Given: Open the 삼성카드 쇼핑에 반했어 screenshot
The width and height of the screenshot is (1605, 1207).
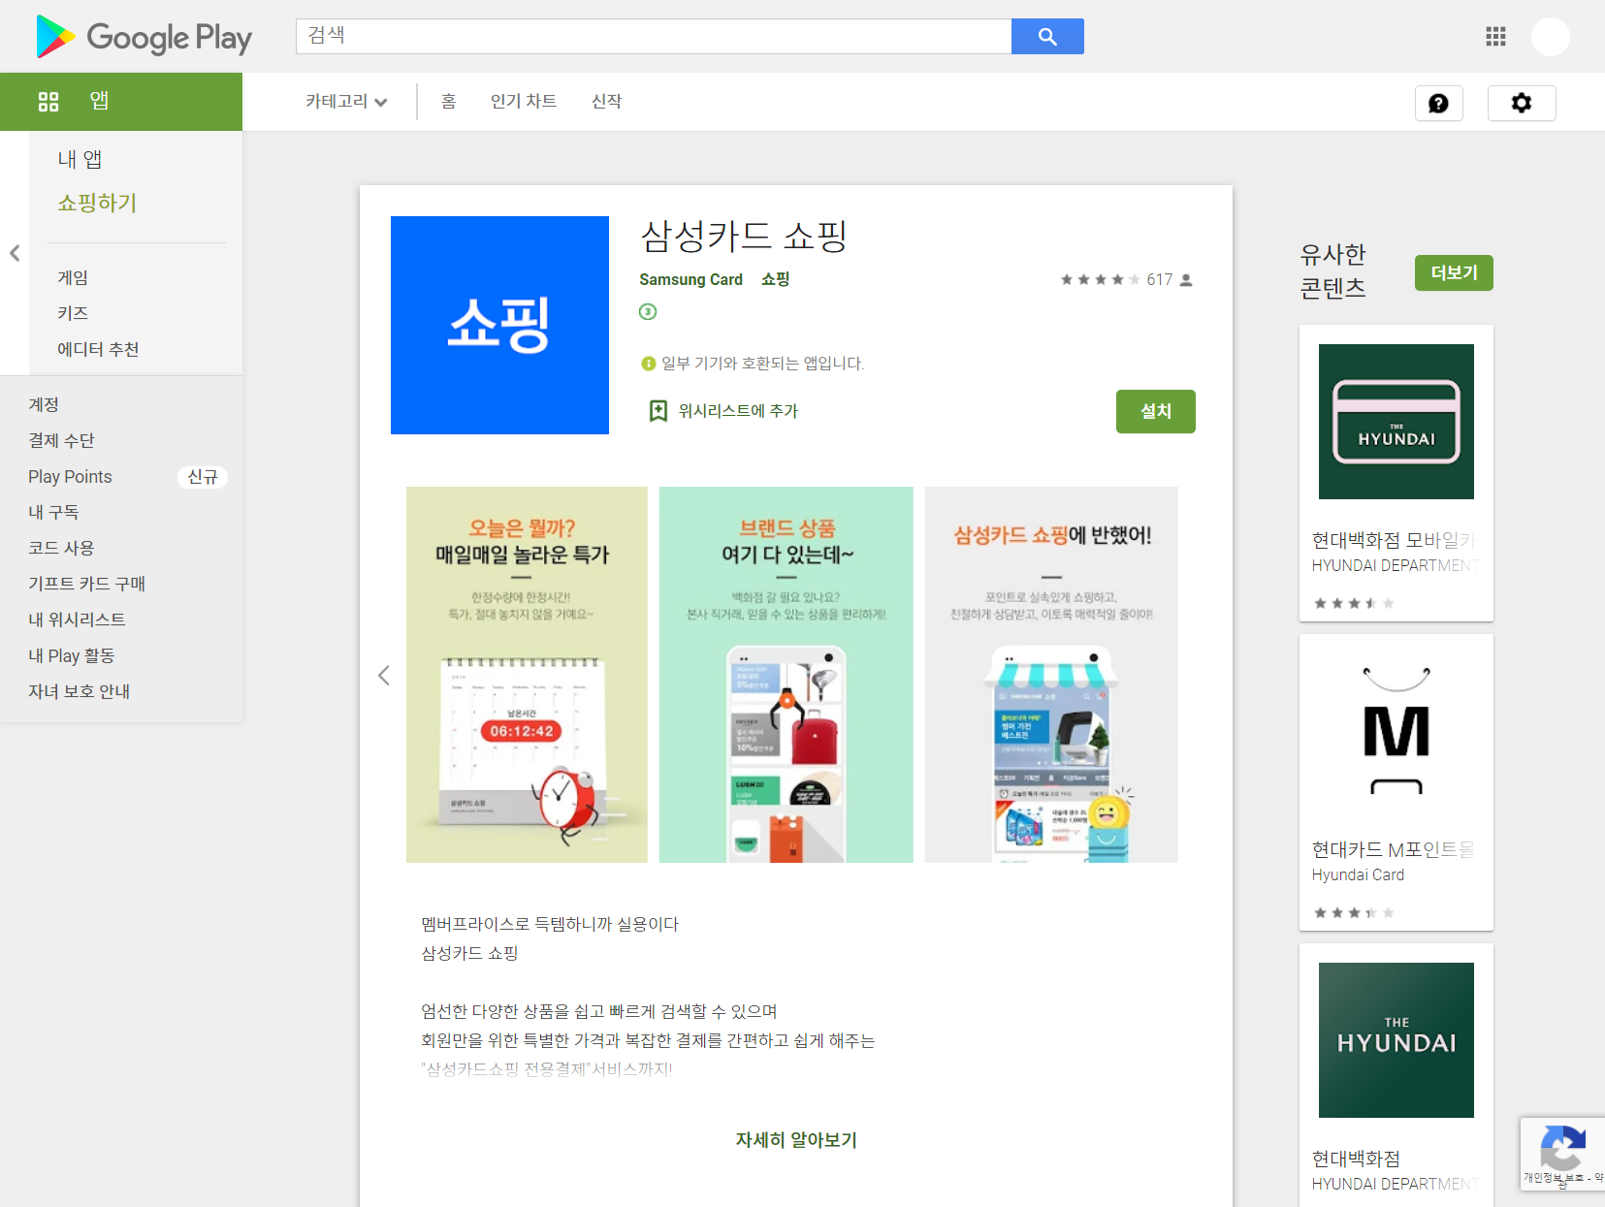Looking at the screenshot, I should [x=1051, y=675].
